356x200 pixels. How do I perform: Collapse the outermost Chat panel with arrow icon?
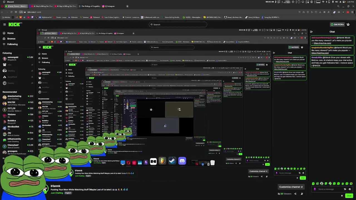click(311, 32)
